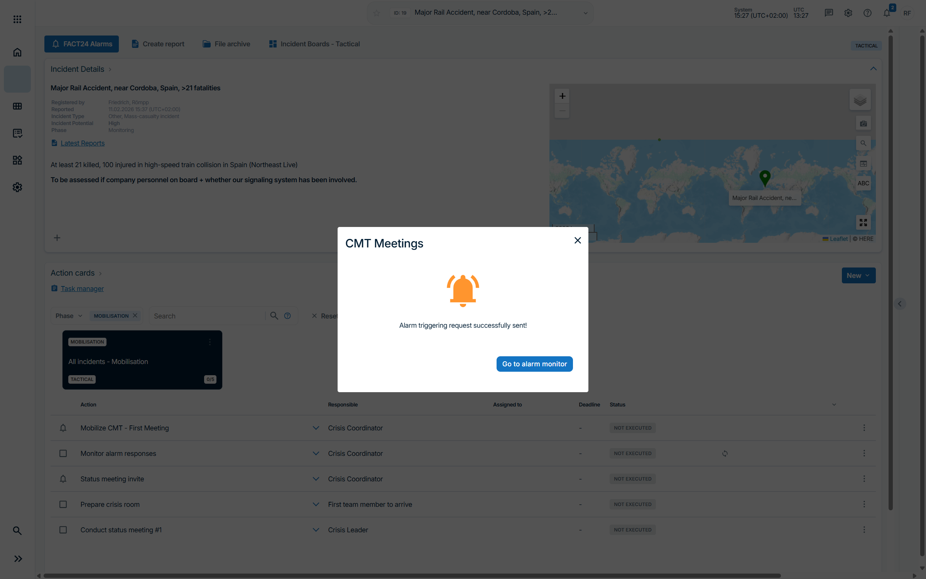Open the New action card dropdown
Viewport: 926px width, 579px height.
(x=858, y=276)
